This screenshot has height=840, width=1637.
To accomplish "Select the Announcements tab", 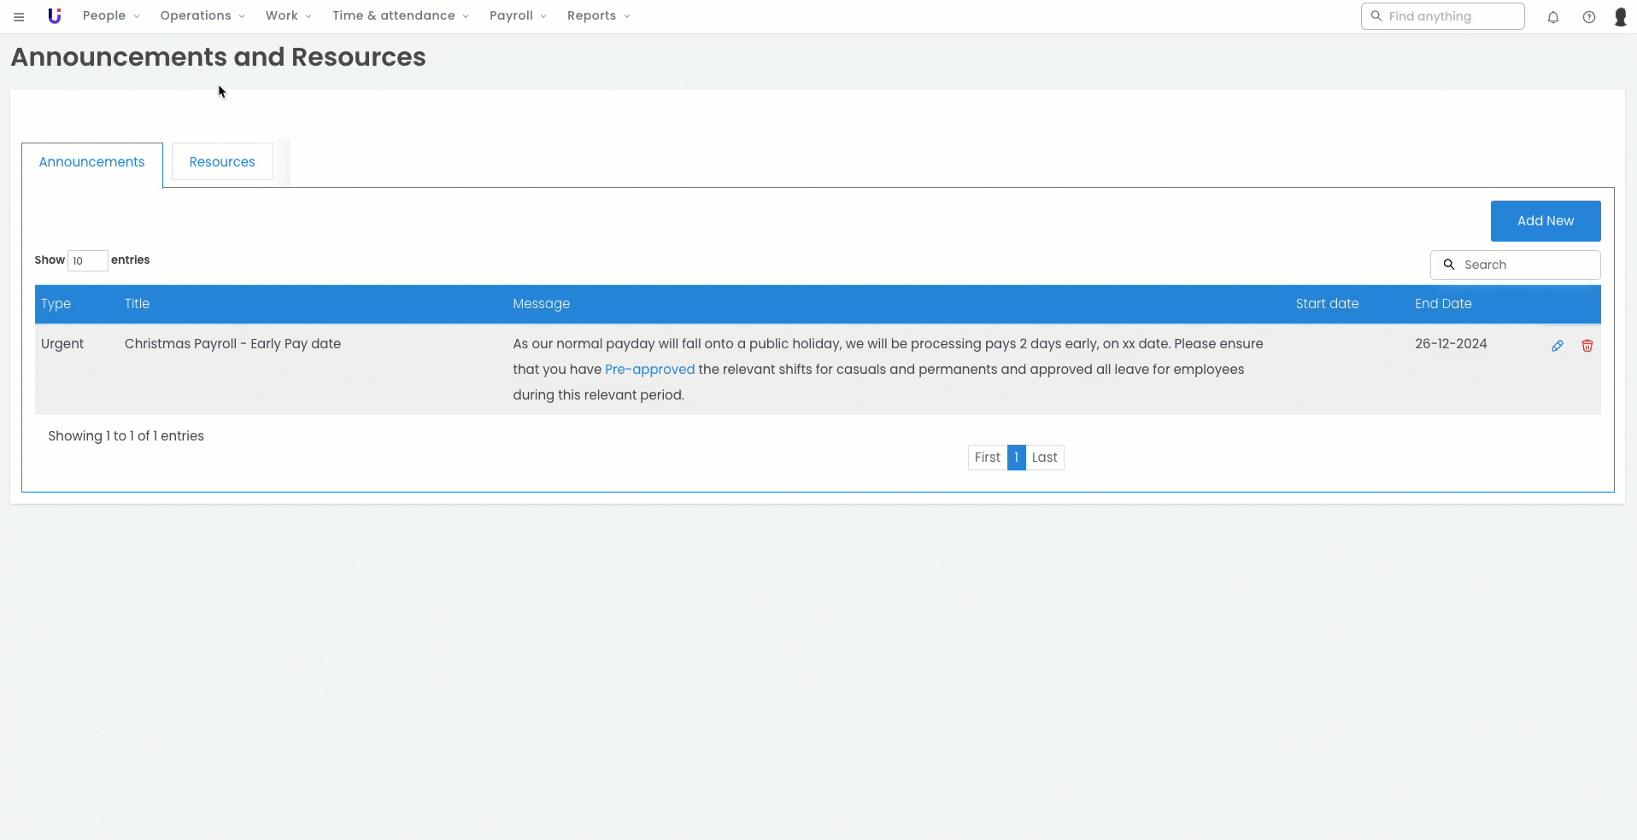I will coord(91,162).
